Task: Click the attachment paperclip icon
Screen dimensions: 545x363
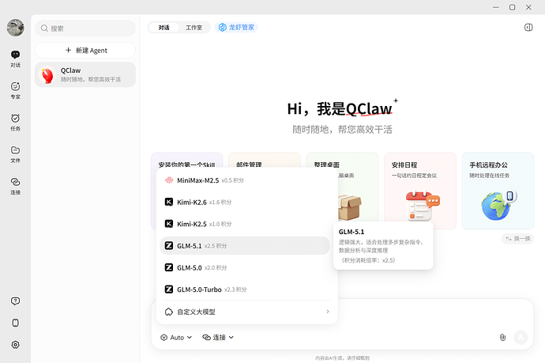Action: coord(502,337)
